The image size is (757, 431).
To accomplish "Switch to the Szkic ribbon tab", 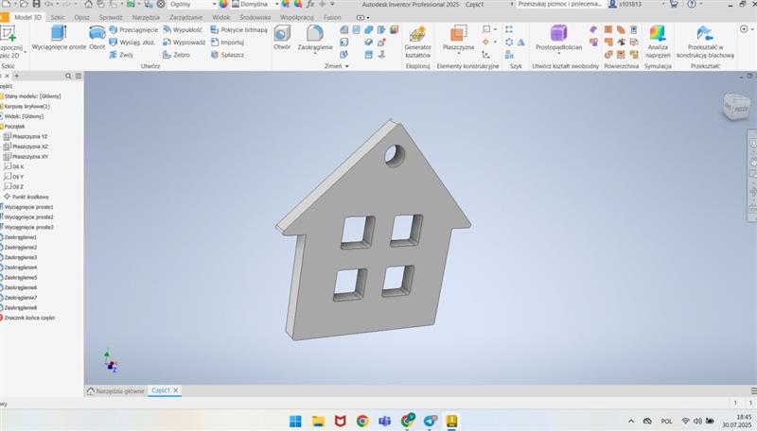I will (58, 17).
